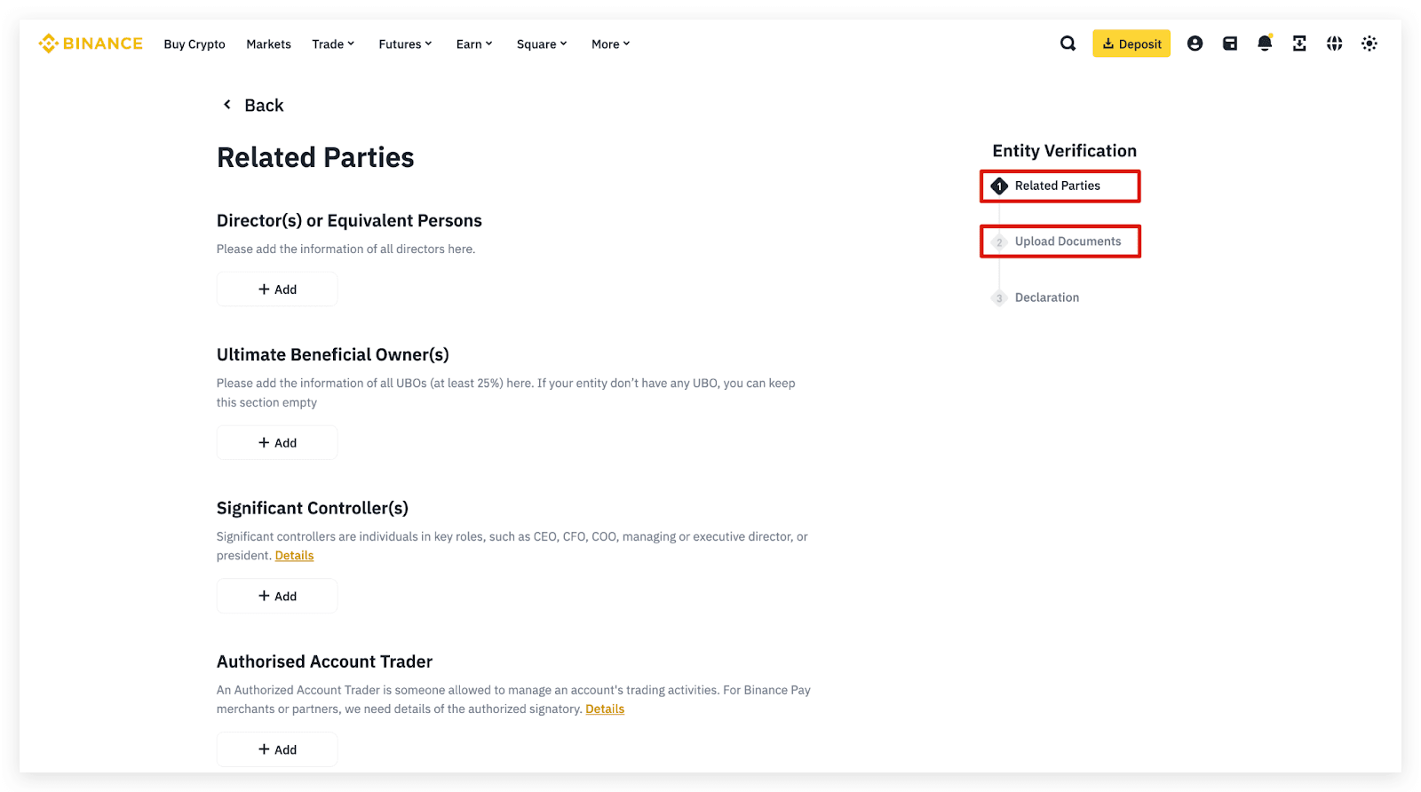Open the search magnifier icon

click(1068, 44)
